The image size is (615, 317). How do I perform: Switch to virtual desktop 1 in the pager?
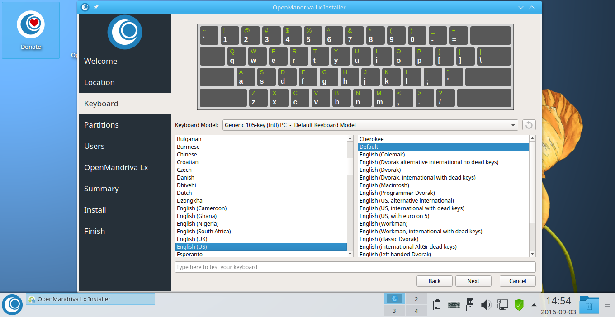coord(395,299)
